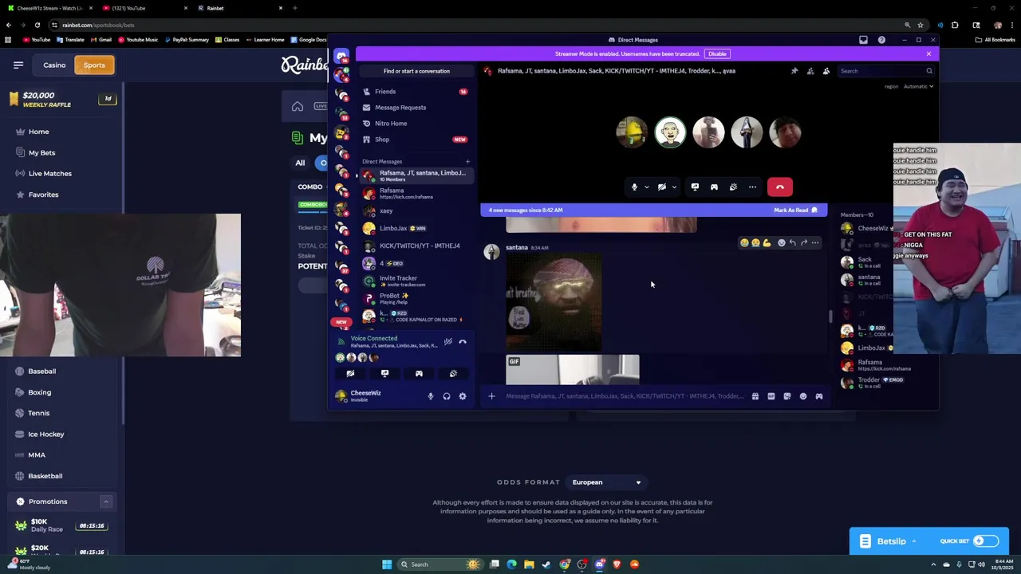Toggle noise suppression in voice panel
The width and height of the screenshot is (1021, 574).
[448, 342]
